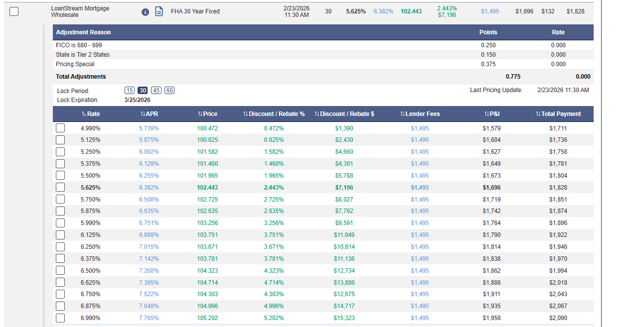The width and height of the screenshot is (644, 327).
Task: Sort by Lender Fees column
Action: coord(420,114)
